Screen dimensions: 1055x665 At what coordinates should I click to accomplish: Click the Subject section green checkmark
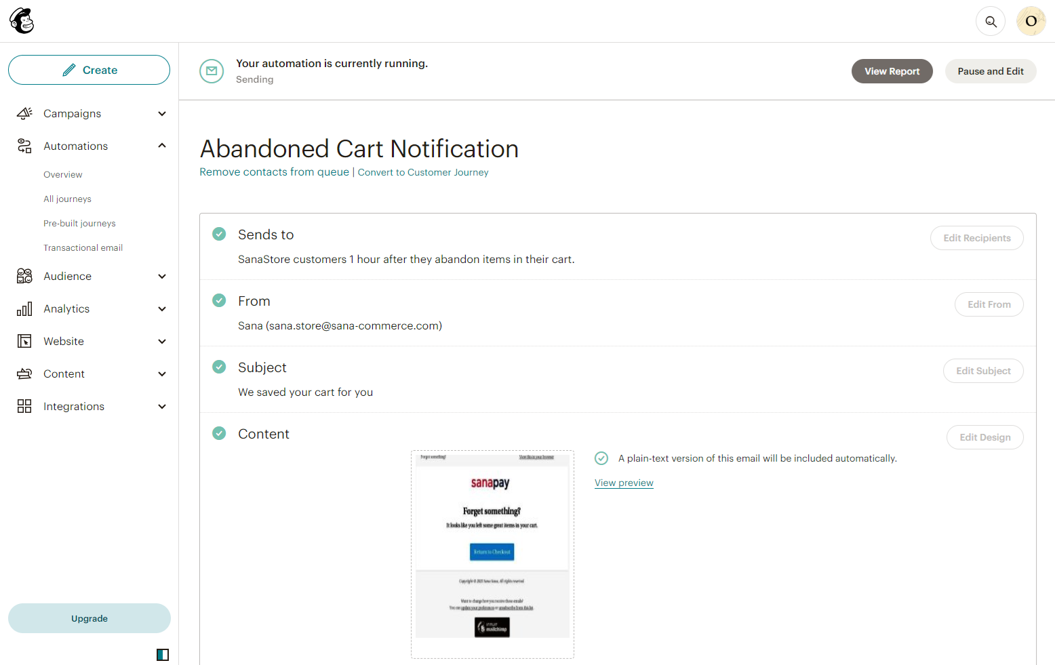(219, 367)
